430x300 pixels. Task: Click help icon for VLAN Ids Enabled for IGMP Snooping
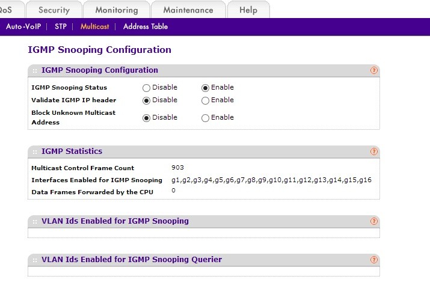click(373, 221)
